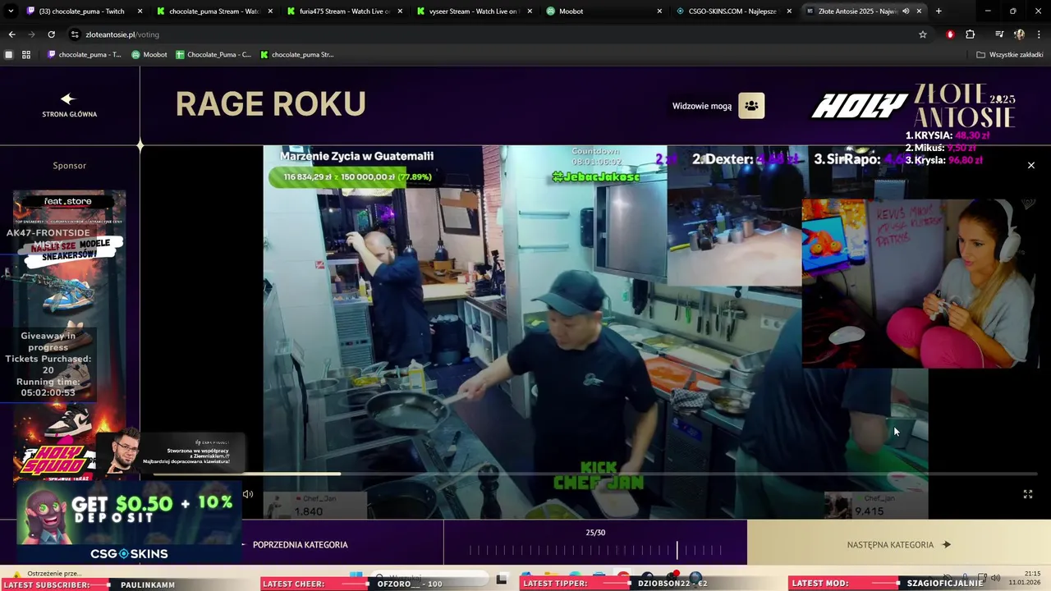
Task: Open a new browser tab
Action: coord(939,11)
